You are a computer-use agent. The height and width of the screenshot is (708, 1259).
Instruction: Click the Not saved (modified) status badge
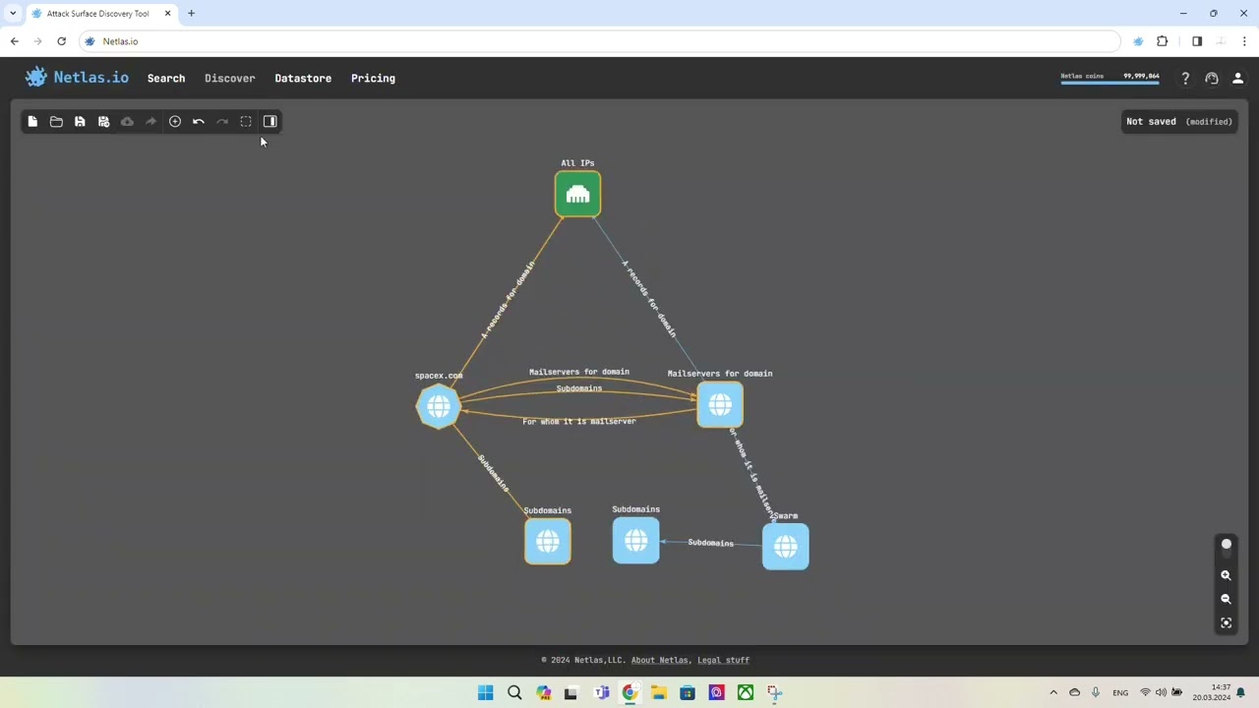pyautogui.click(x=1179, y=122)
